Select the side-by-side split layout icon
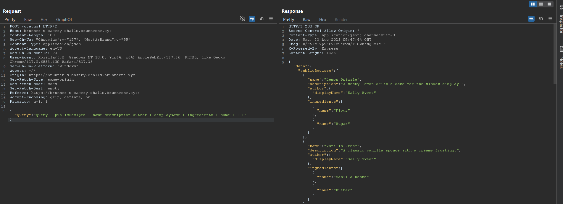563x204 pixels. (x=533, y=4)
